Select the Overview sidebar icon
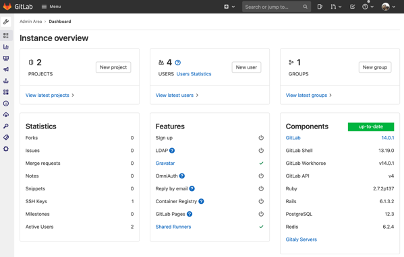The image size is (404, 257). point(6,35)
